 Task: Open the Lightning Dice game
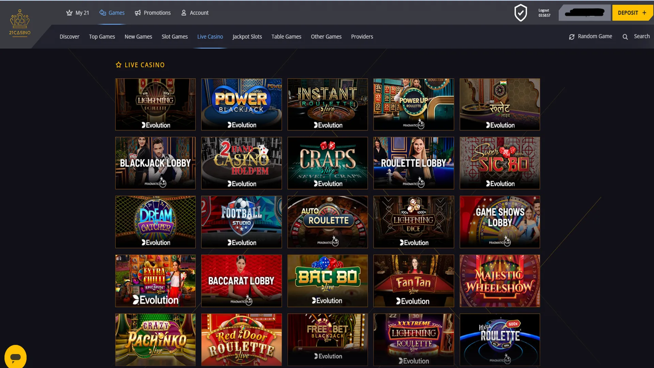414,222
